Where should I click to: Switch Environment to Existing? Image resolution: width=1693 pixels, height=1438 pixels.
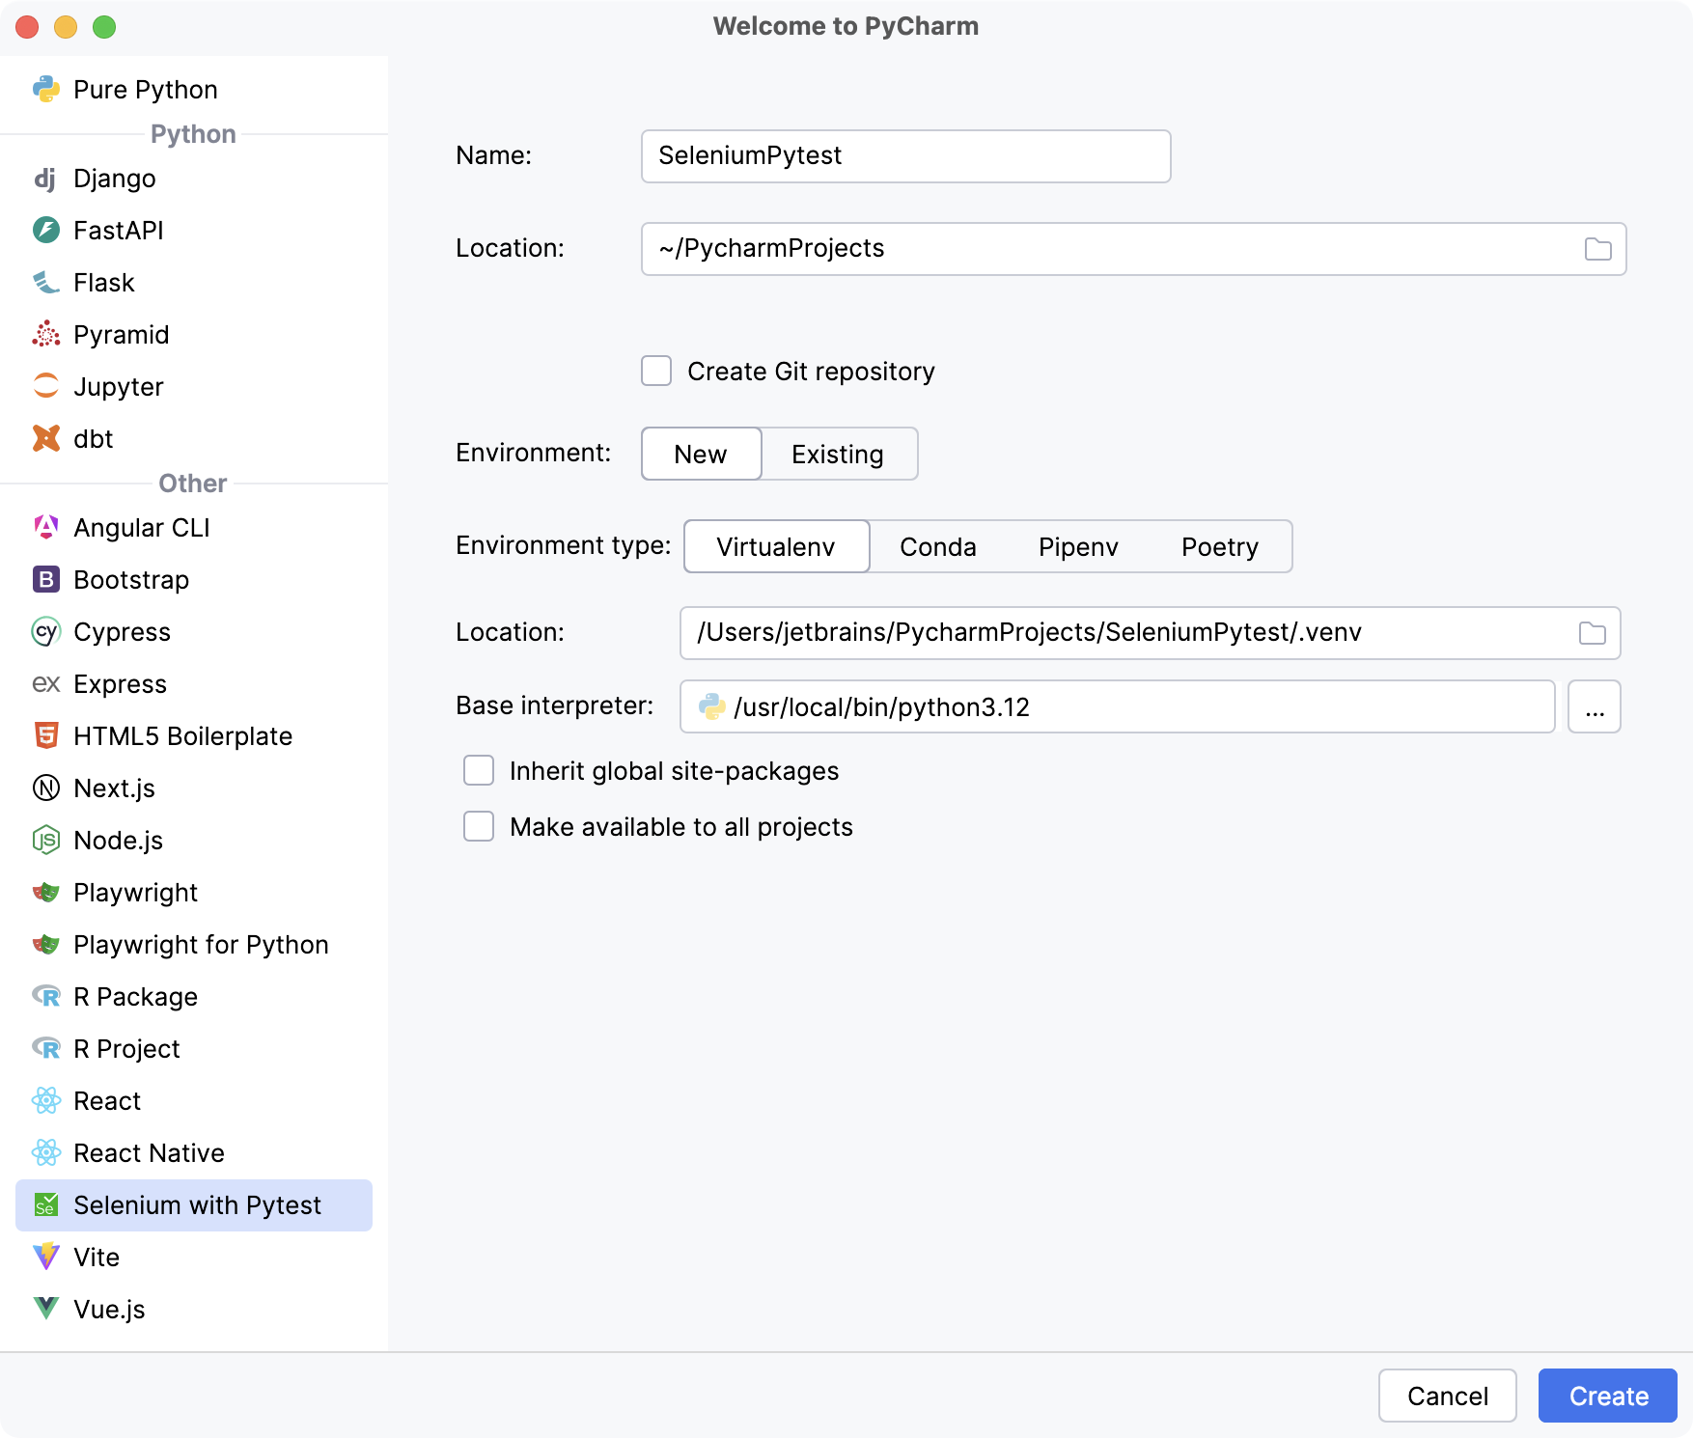838,454
